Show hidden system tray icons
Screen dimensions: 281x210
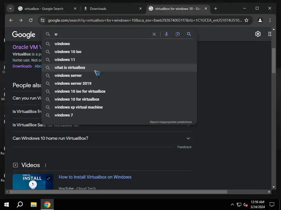click(x=232, y=205)
